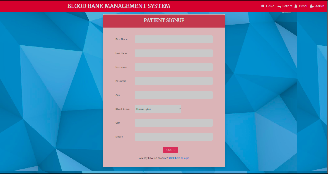Click the Choose option dropdown arrow
The width and height of the screenshot is (328, 174).
click(x=179, y=109)
